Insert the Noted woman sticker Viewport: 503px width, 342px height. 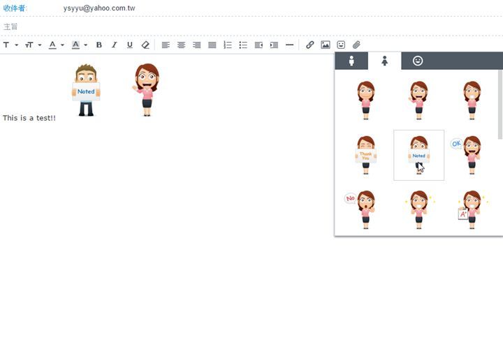click(x=418, y=155)
